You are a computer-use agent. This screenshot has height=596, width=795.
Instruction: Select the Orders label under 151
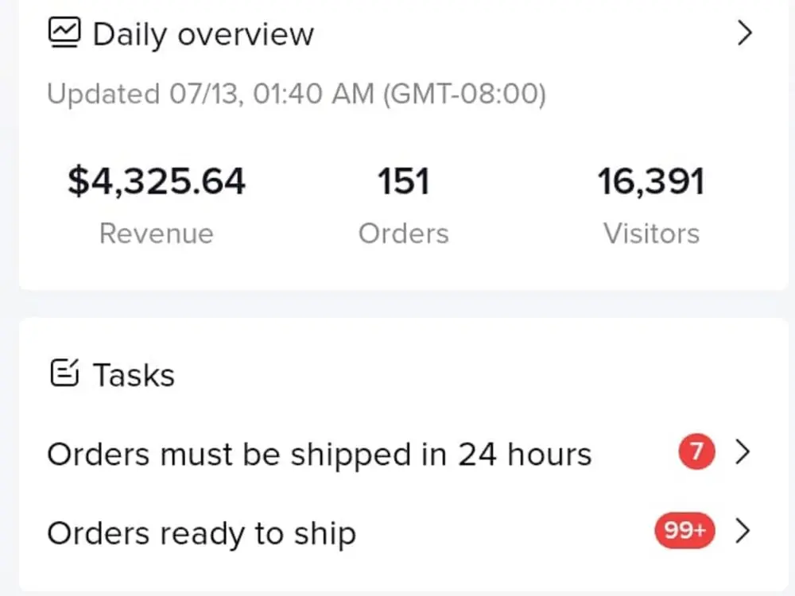[x=403, y=234]
